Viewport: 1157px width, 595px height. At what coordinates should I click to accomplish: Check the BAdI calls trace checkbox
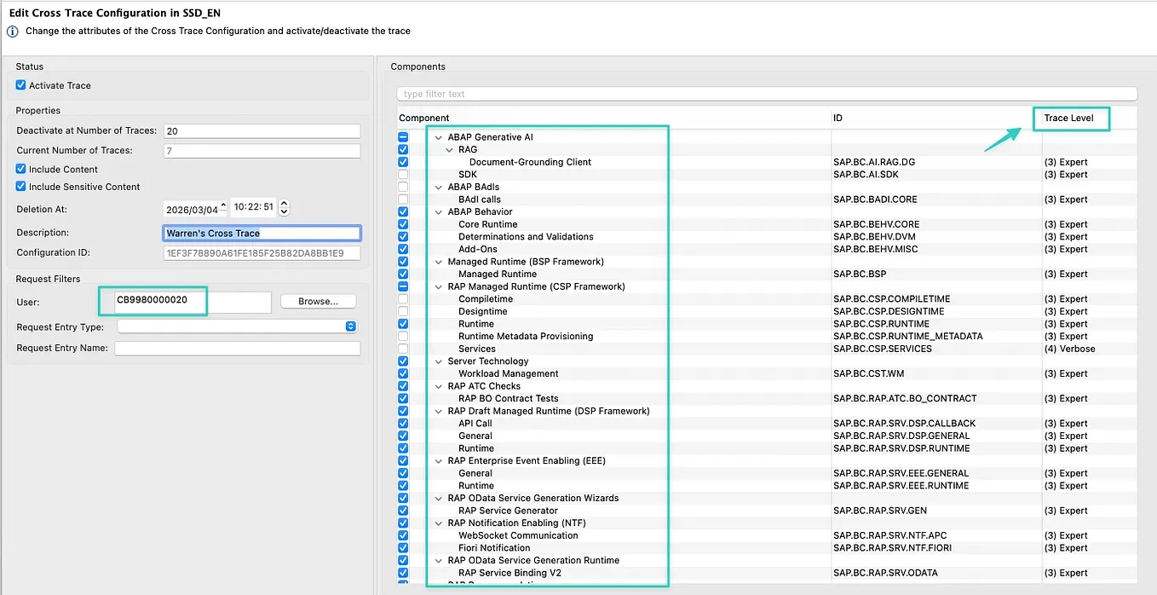(x=403, y=199)
